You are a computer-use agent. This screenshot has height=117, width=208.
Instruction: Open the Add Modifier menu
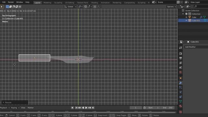click(196, 47)
